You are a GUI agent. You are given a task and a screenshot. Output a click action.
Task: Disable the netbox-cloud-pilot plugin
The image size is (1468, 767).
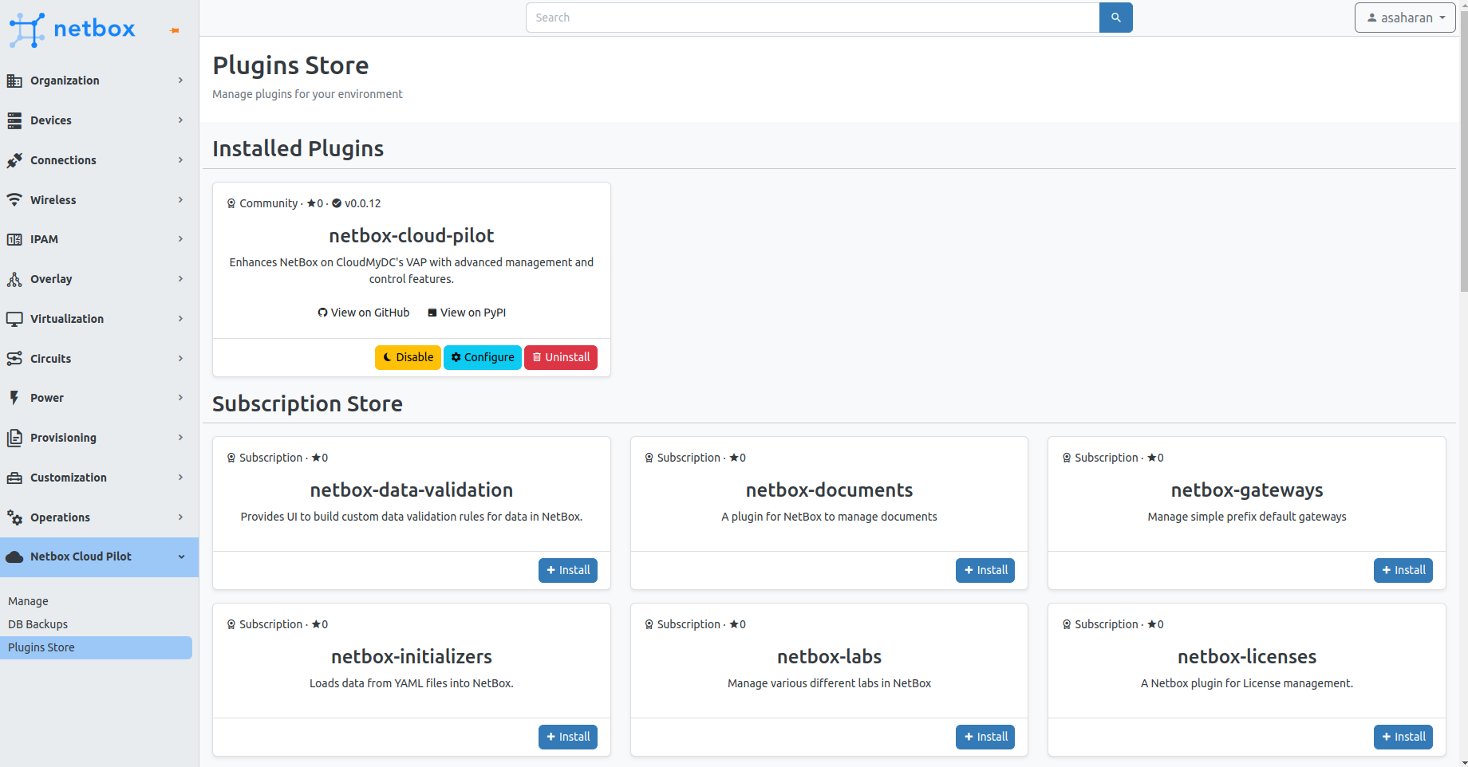(408, 357)
